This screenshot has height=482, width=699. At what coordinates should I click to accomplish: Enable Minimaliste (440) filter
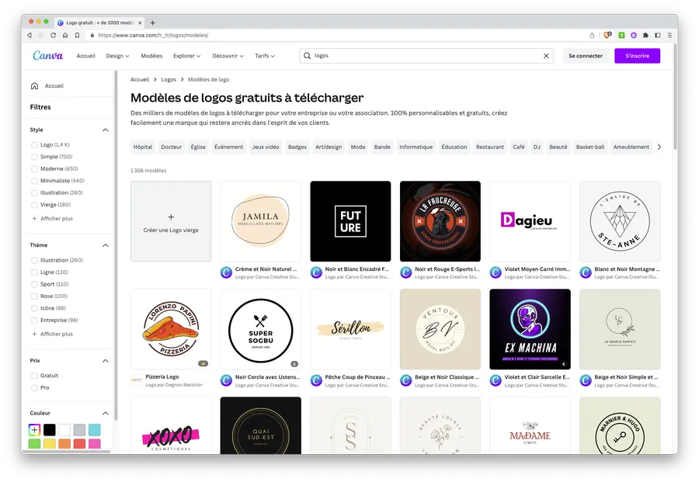34,181
